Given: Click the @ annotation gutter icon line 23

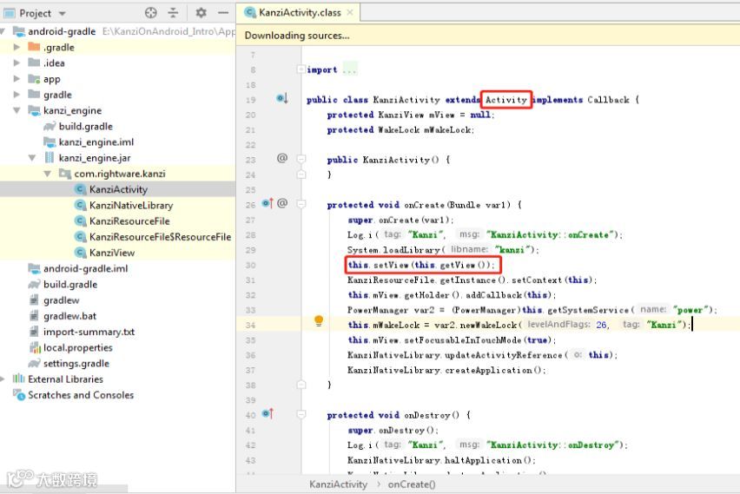Looking at the screenshot, I should (x=282, y=158).
